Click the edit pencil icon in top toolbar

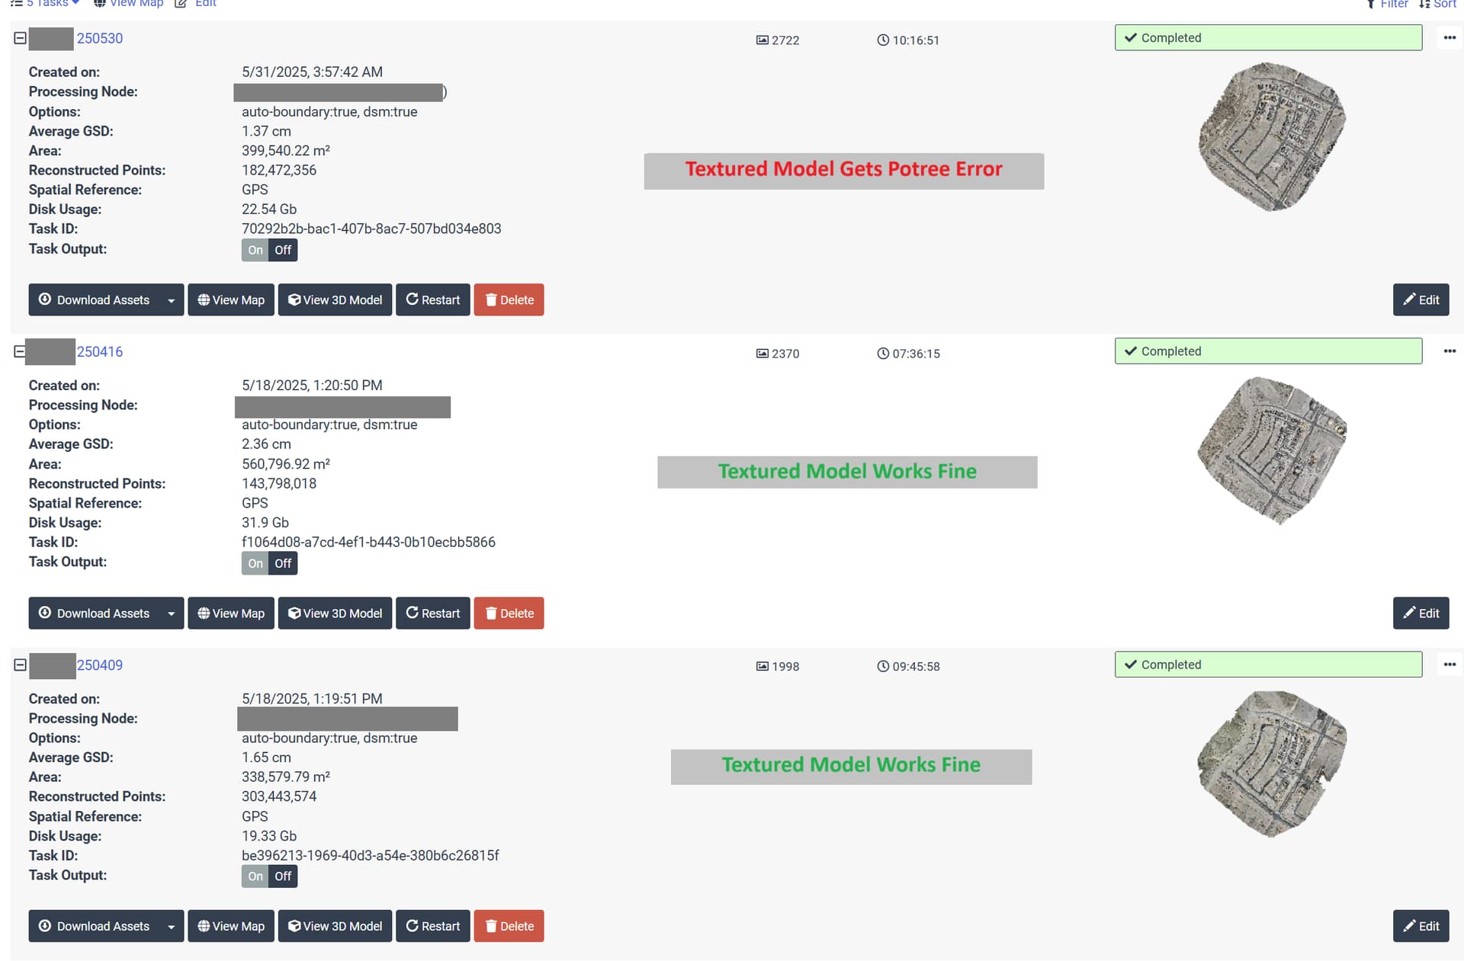pos(180,4)
